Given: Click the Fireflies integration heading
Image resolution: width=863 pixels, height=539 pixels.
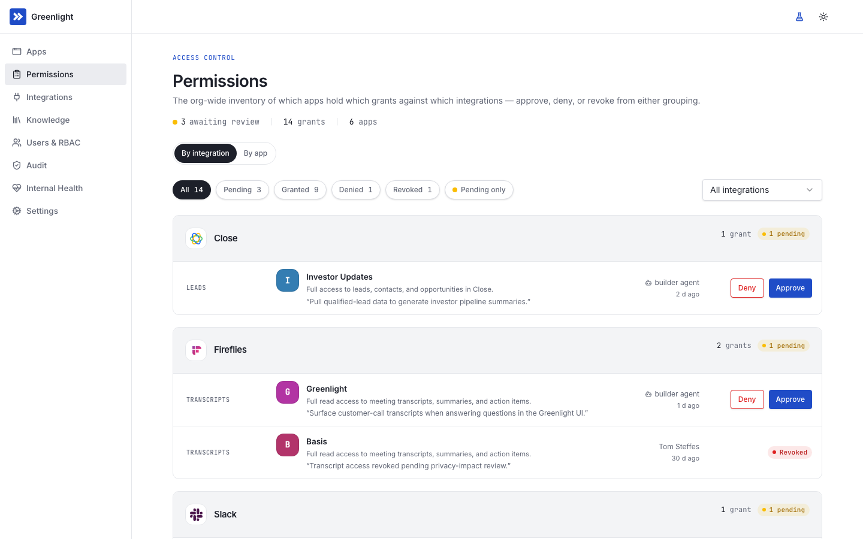Looking at the screenshot, I should (x=230, y=350).
